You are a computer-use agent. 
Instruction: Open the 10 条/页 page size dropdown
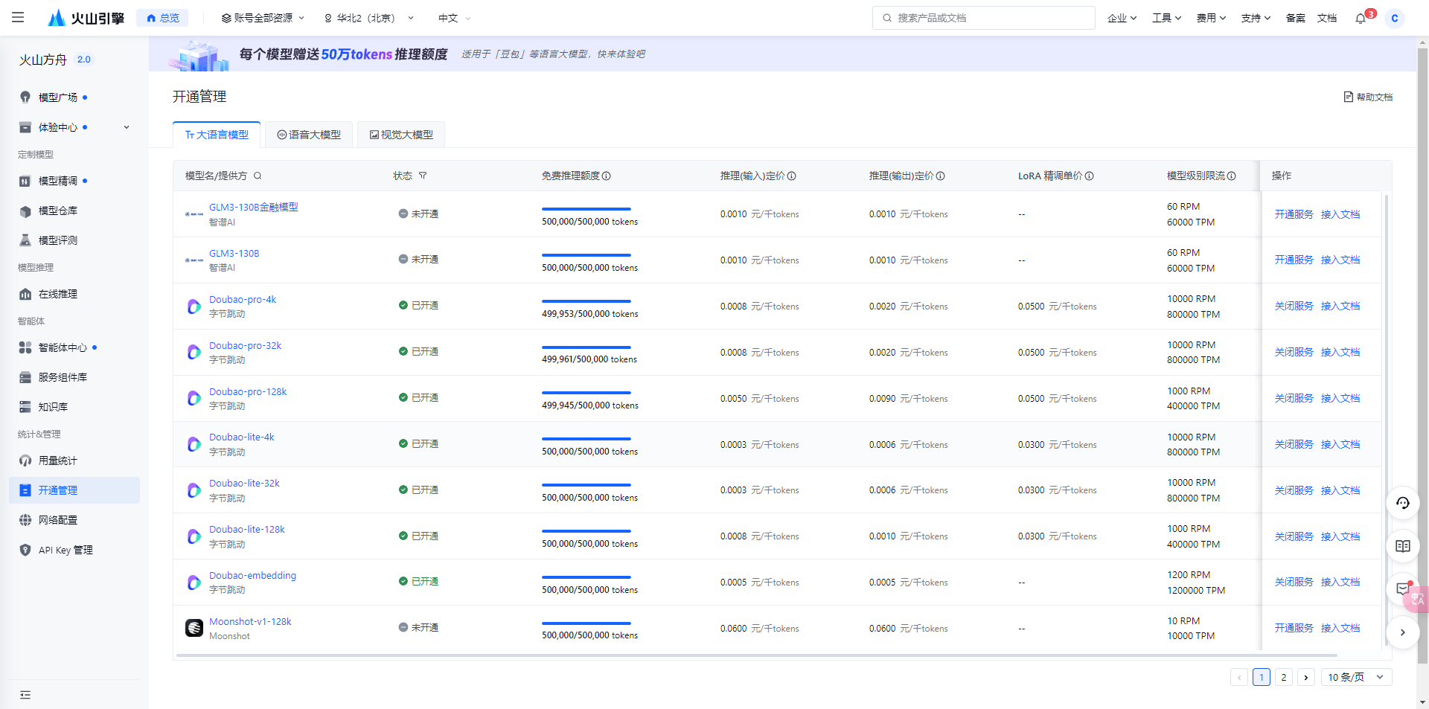[1355, 677]
